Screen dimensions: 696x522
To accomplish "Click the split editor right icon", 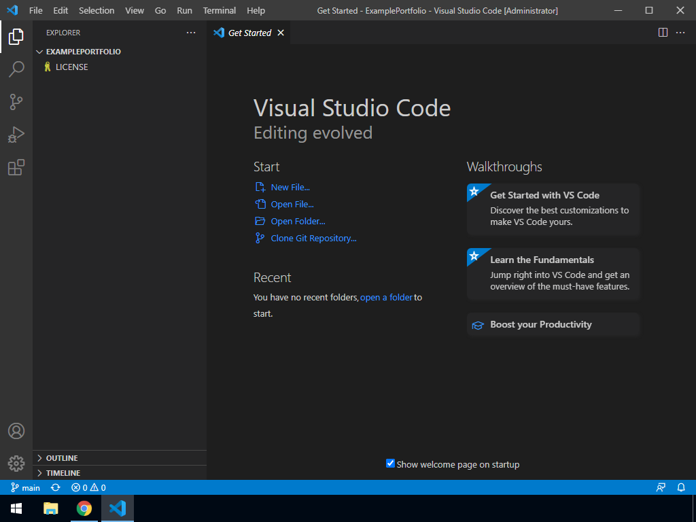I will (x=663, y=33).
